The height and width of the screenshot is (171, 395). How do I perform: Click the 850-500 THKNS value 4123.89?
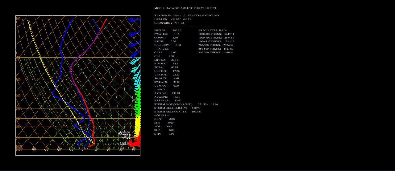(228, 49)
